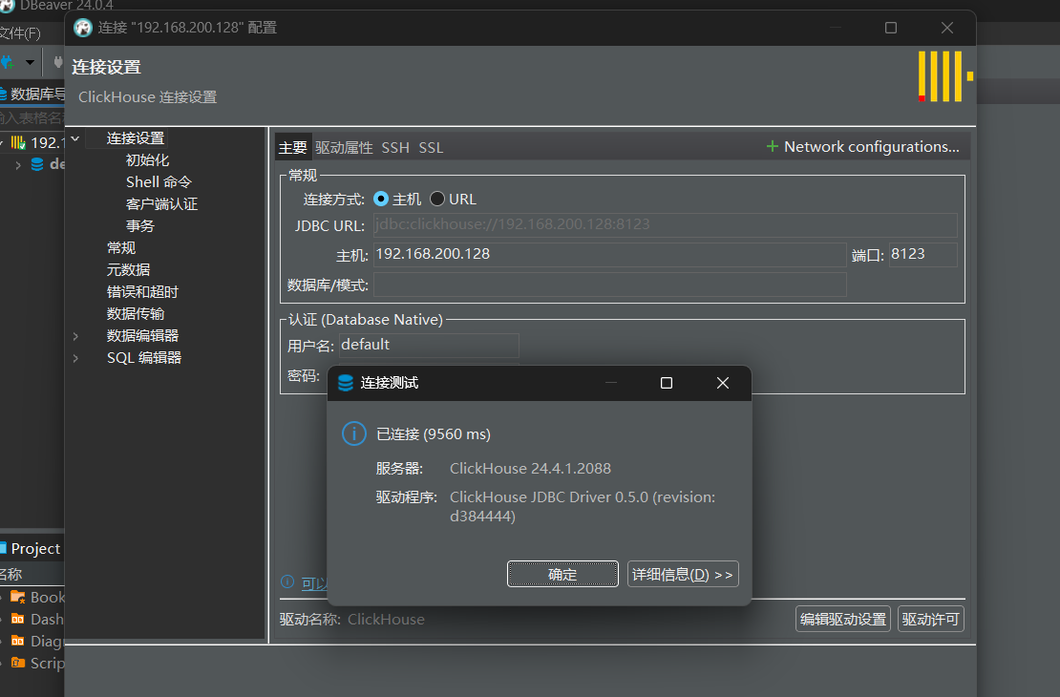Click the Bookmarks folder icon in Project panel
The image size is (1060, 697).
coord(19,597)
